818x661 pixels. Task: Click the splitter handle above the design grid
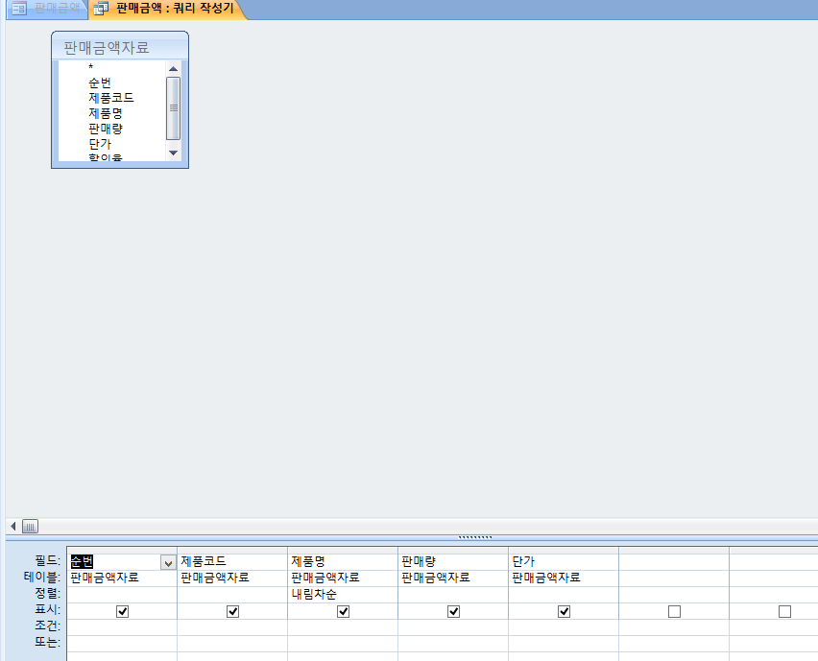pyautogui.click(x=474, y=537)
